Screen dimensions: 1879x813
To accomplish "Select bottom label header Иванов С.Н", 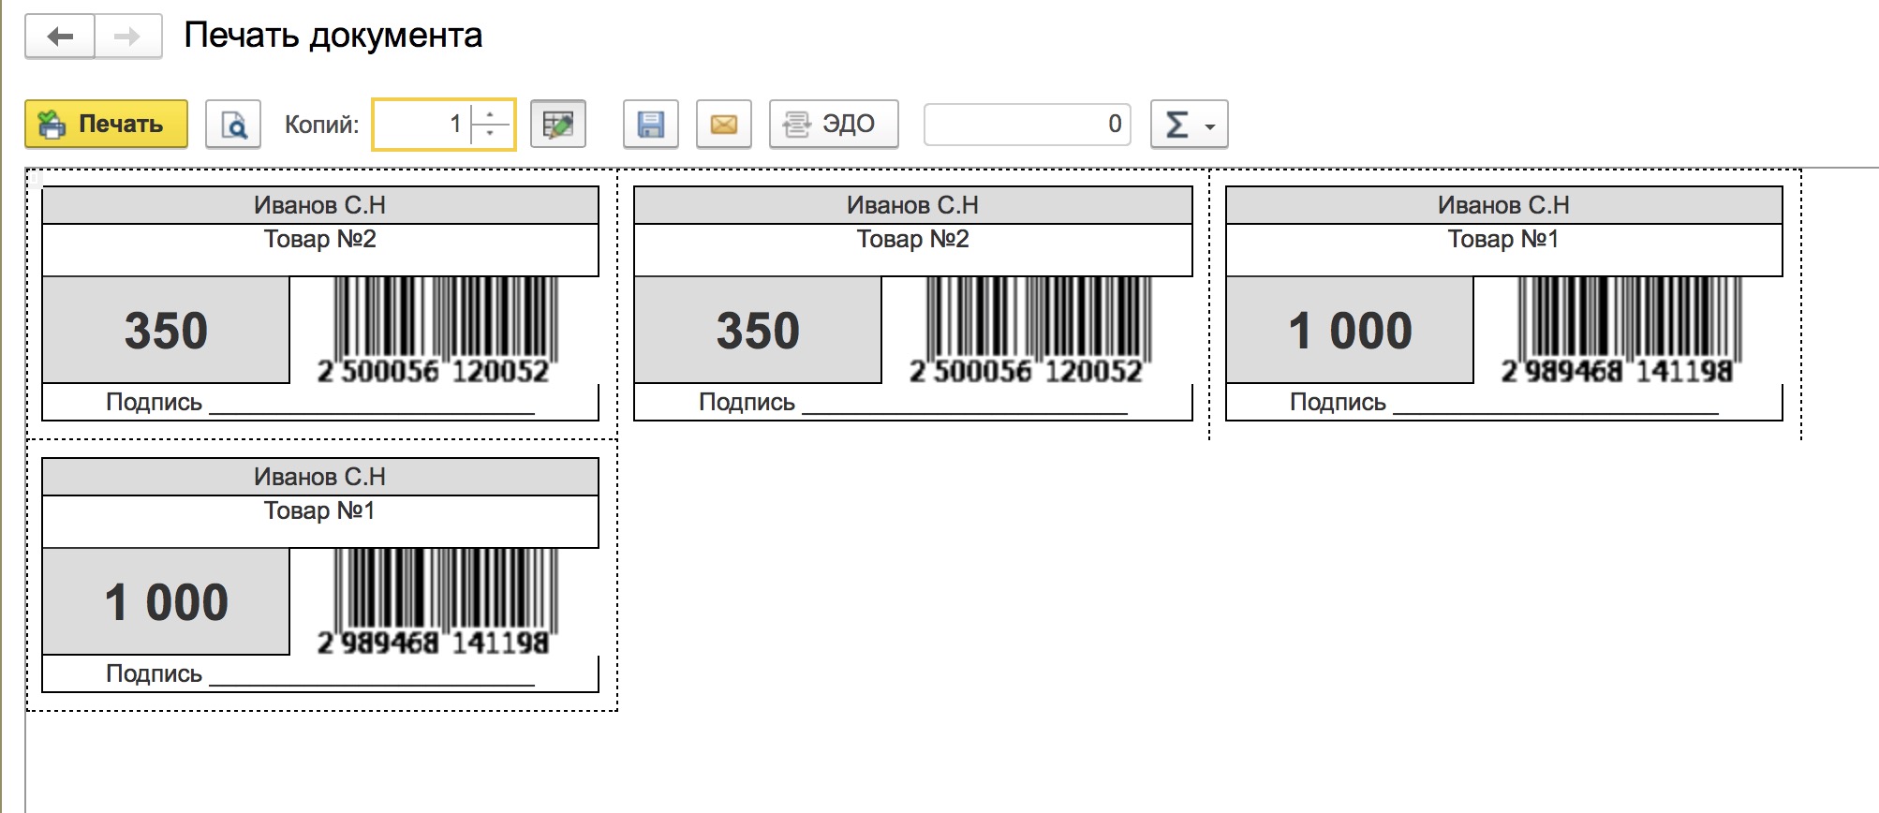I will coord(320,477).
